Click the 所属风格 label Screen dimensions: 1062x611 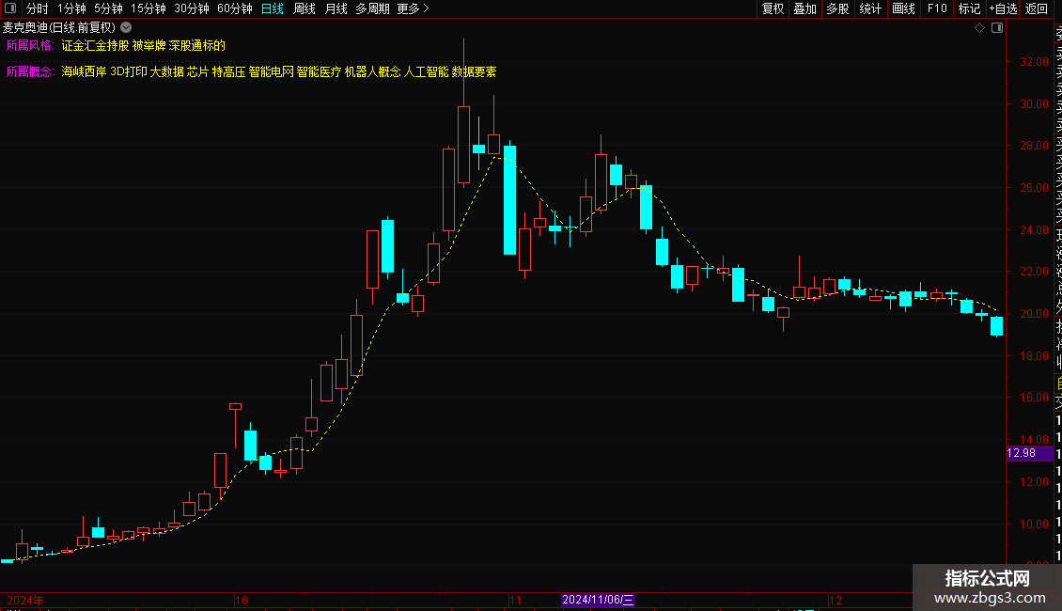(x=30, y=45)
